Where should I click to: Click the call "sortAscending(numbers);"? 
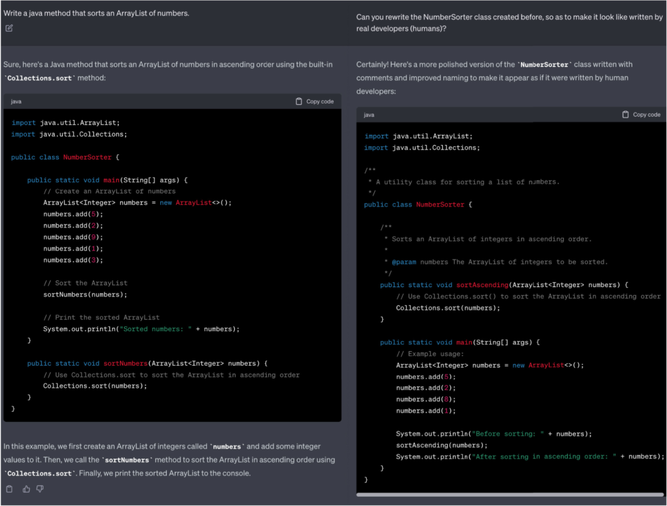pyautogui.click(x=442, y=445)
